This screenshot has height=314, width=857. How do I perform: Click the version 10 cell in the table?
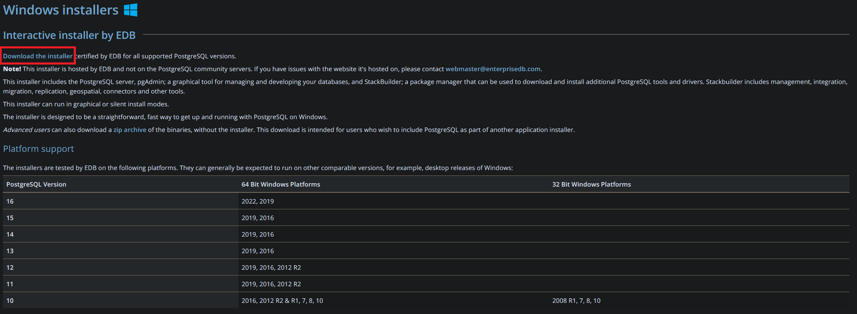click(10, 301)
